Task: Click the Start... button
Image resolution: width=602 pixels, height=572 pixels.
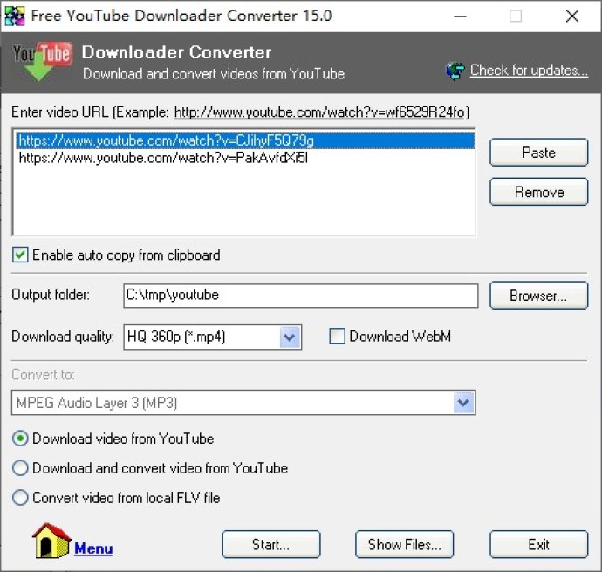Action: (271, 544)
